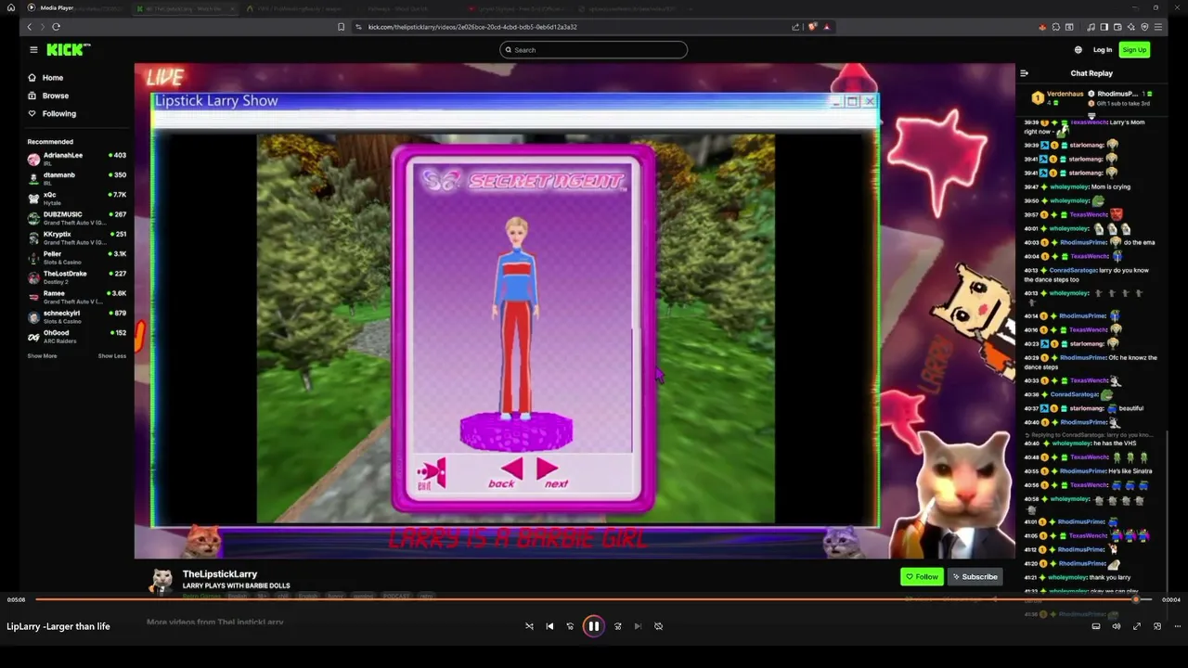1188x668 pixels.
Task: Toggle repeat mode in media player
Action: coord(658,626)
